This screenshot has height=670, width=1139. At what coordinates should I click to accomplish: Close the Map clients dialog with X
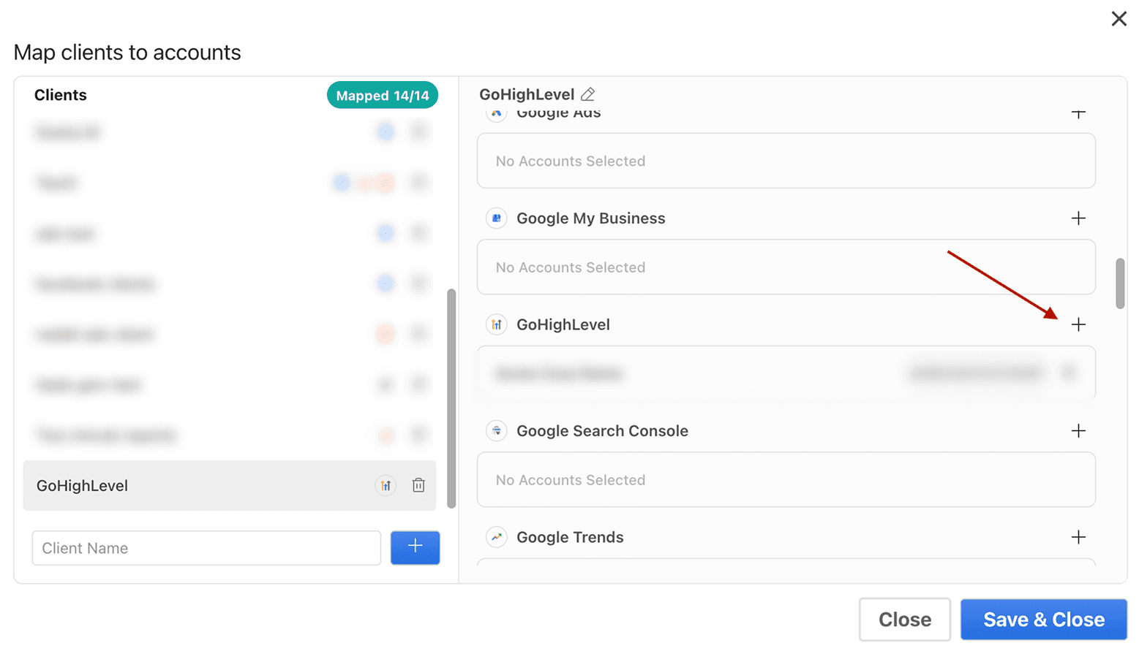pyautogui.click(x=1119, y=19)
